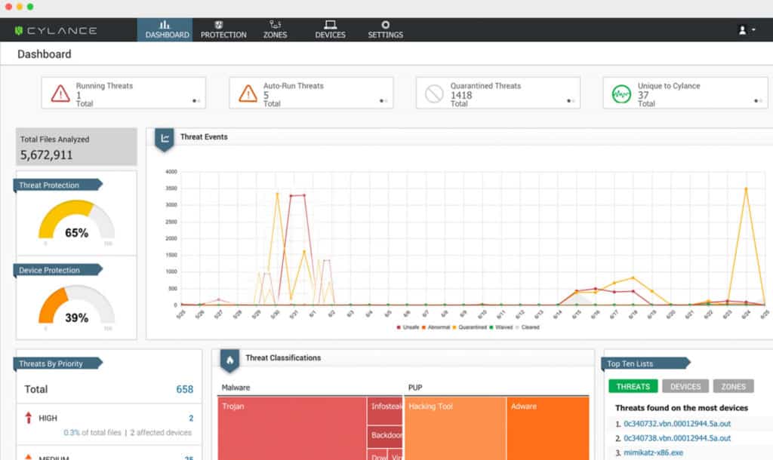Click the Threat Events chart icon
The image size is (773, 460).
pos(165,137)
